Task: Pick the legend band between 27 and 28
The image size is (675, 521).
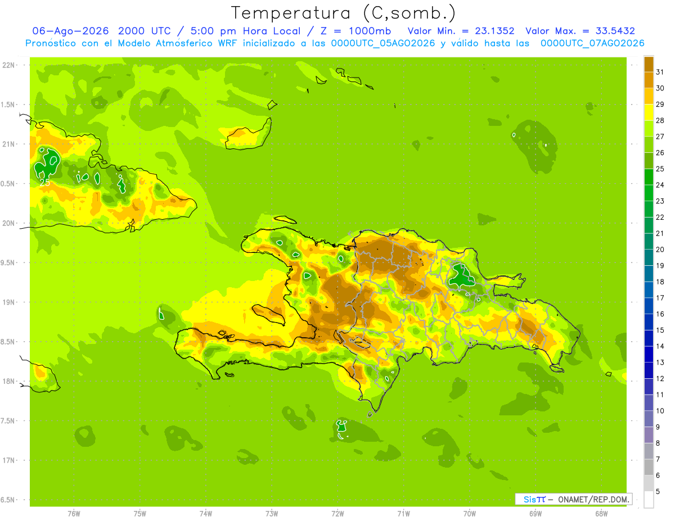Action: [649, 128]
